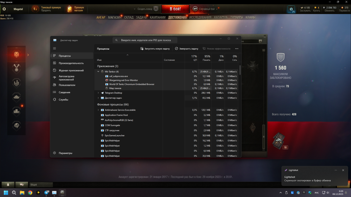The image size is (351, 197).
Task: Open the МАГАЗИН tab in game menu
Action: 115,17
